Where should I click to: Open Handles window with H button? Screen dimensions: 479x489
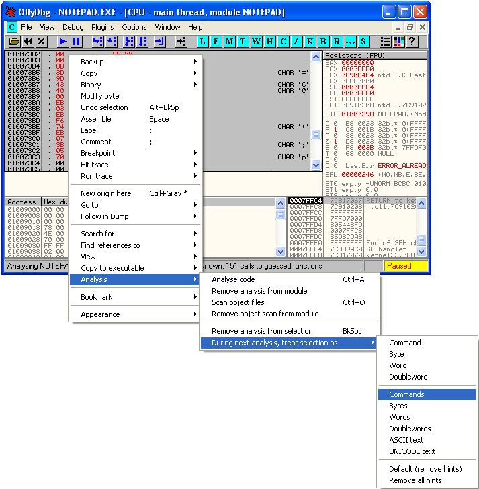[x=269, y=41]
